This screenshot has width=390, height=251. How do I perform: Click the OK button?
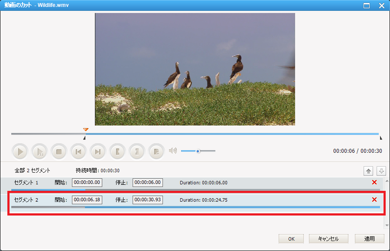point(291,239)
